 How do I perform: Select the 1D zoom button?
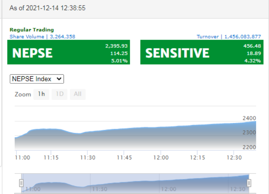(x=60, y=94)
